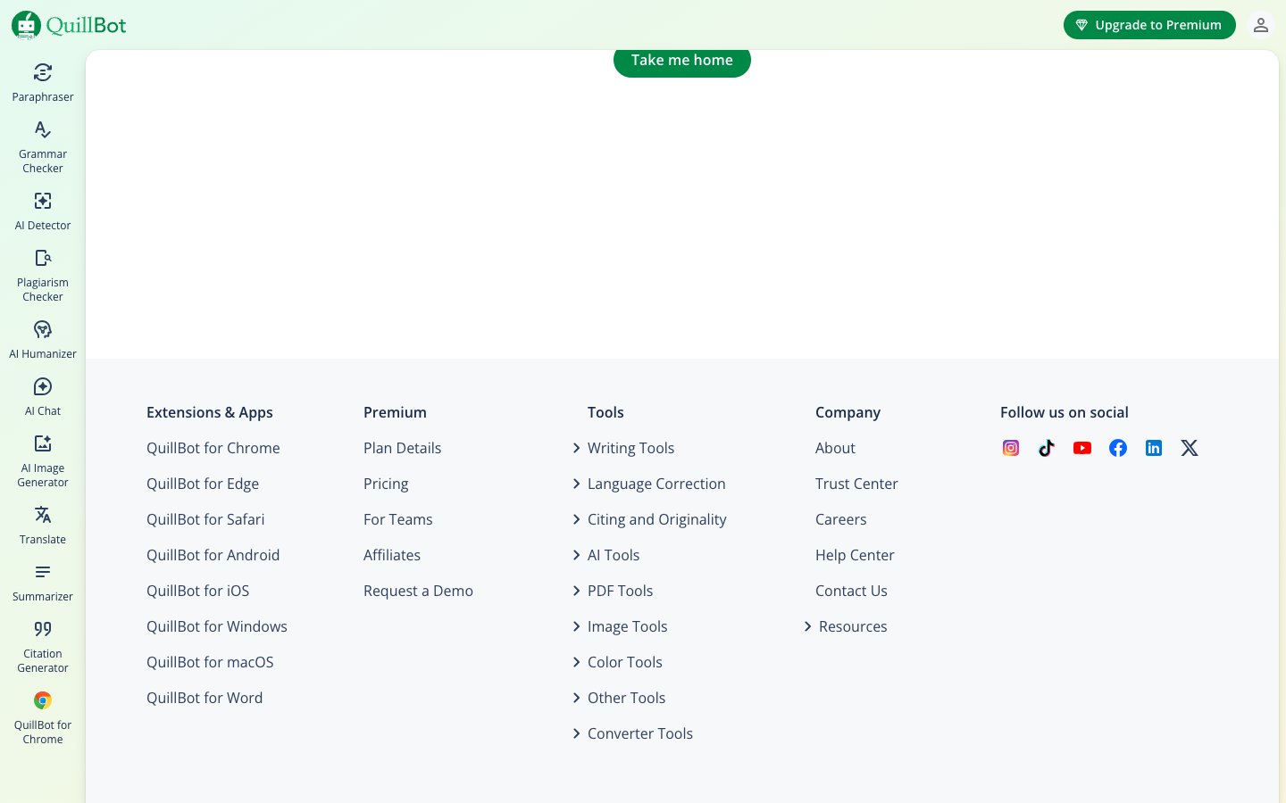The image size is (1286, 803).
Task: Click Upgrade to Premium button
Action: (x=1149, y=25)
